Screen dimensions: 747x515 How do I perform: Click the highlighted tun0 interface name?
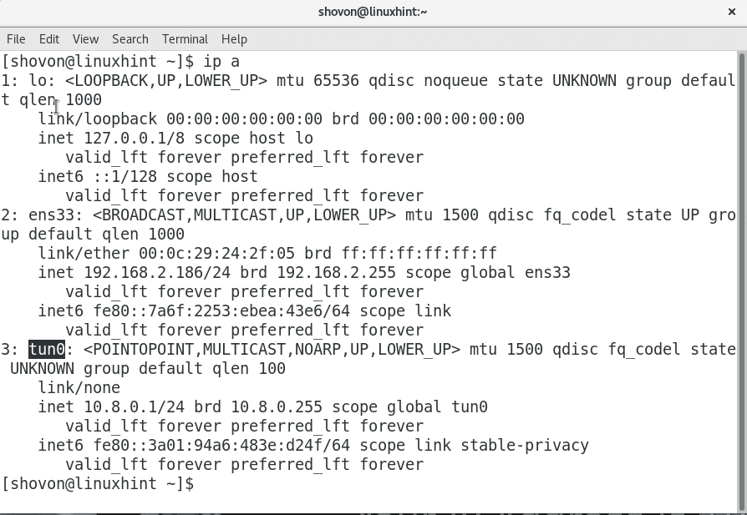point(47,349)
